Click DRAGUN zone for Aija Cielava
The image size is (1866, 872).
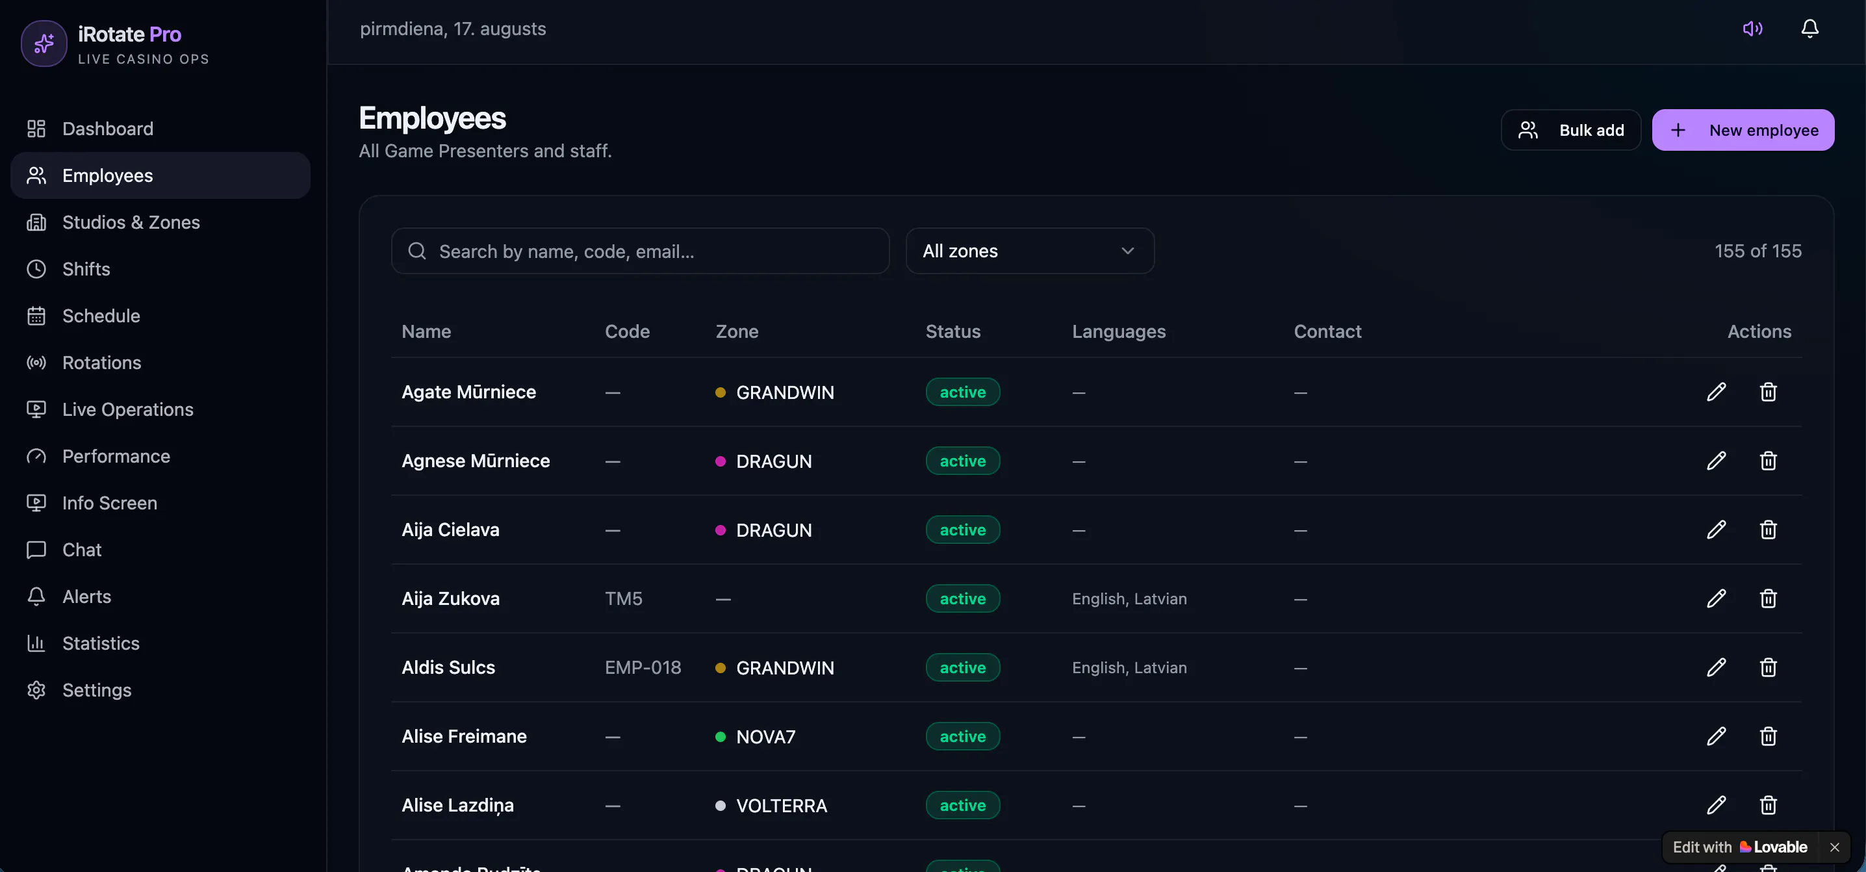click(763, 530)
